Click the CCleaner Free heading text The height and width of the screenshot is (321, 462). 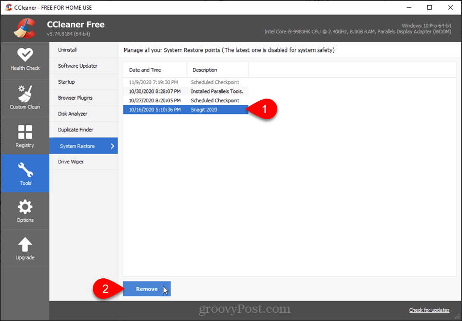(76, 25)
